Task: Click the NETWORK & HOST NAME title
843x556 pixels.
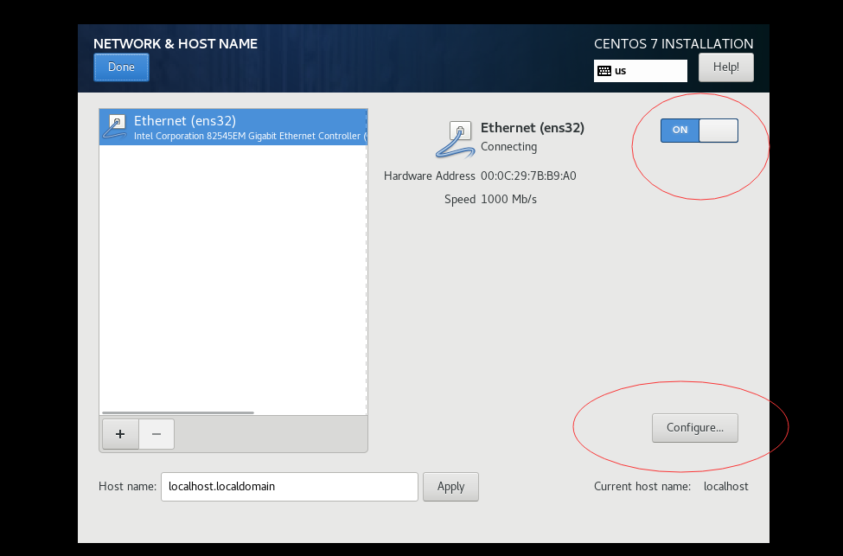Action: [x=176, y=43]
